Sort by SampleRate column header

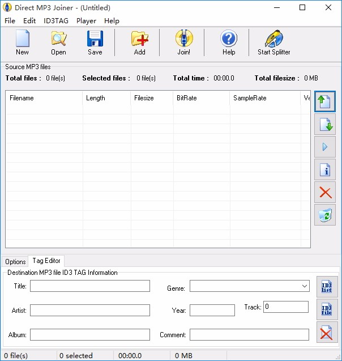265,98
